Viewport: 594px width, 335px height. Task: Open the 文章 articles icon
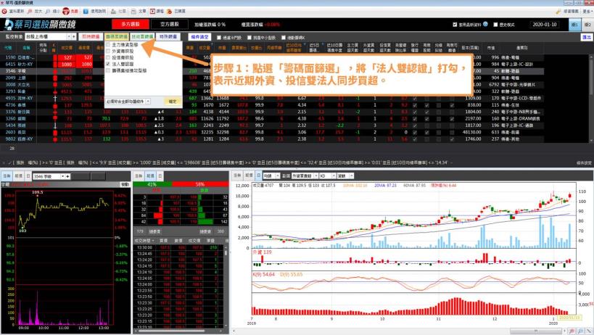[x=134, y=12]
